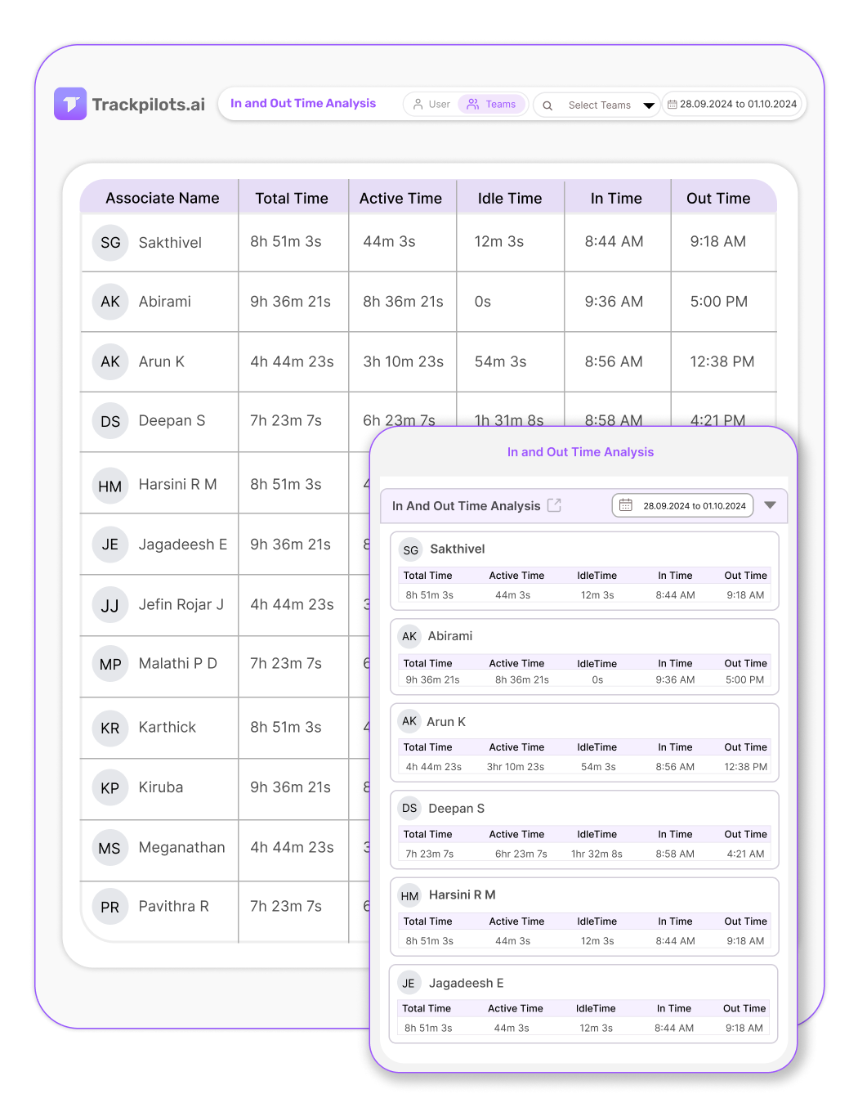Click HM avatar on Harsini R M mobile card

(x=410, y=896)
